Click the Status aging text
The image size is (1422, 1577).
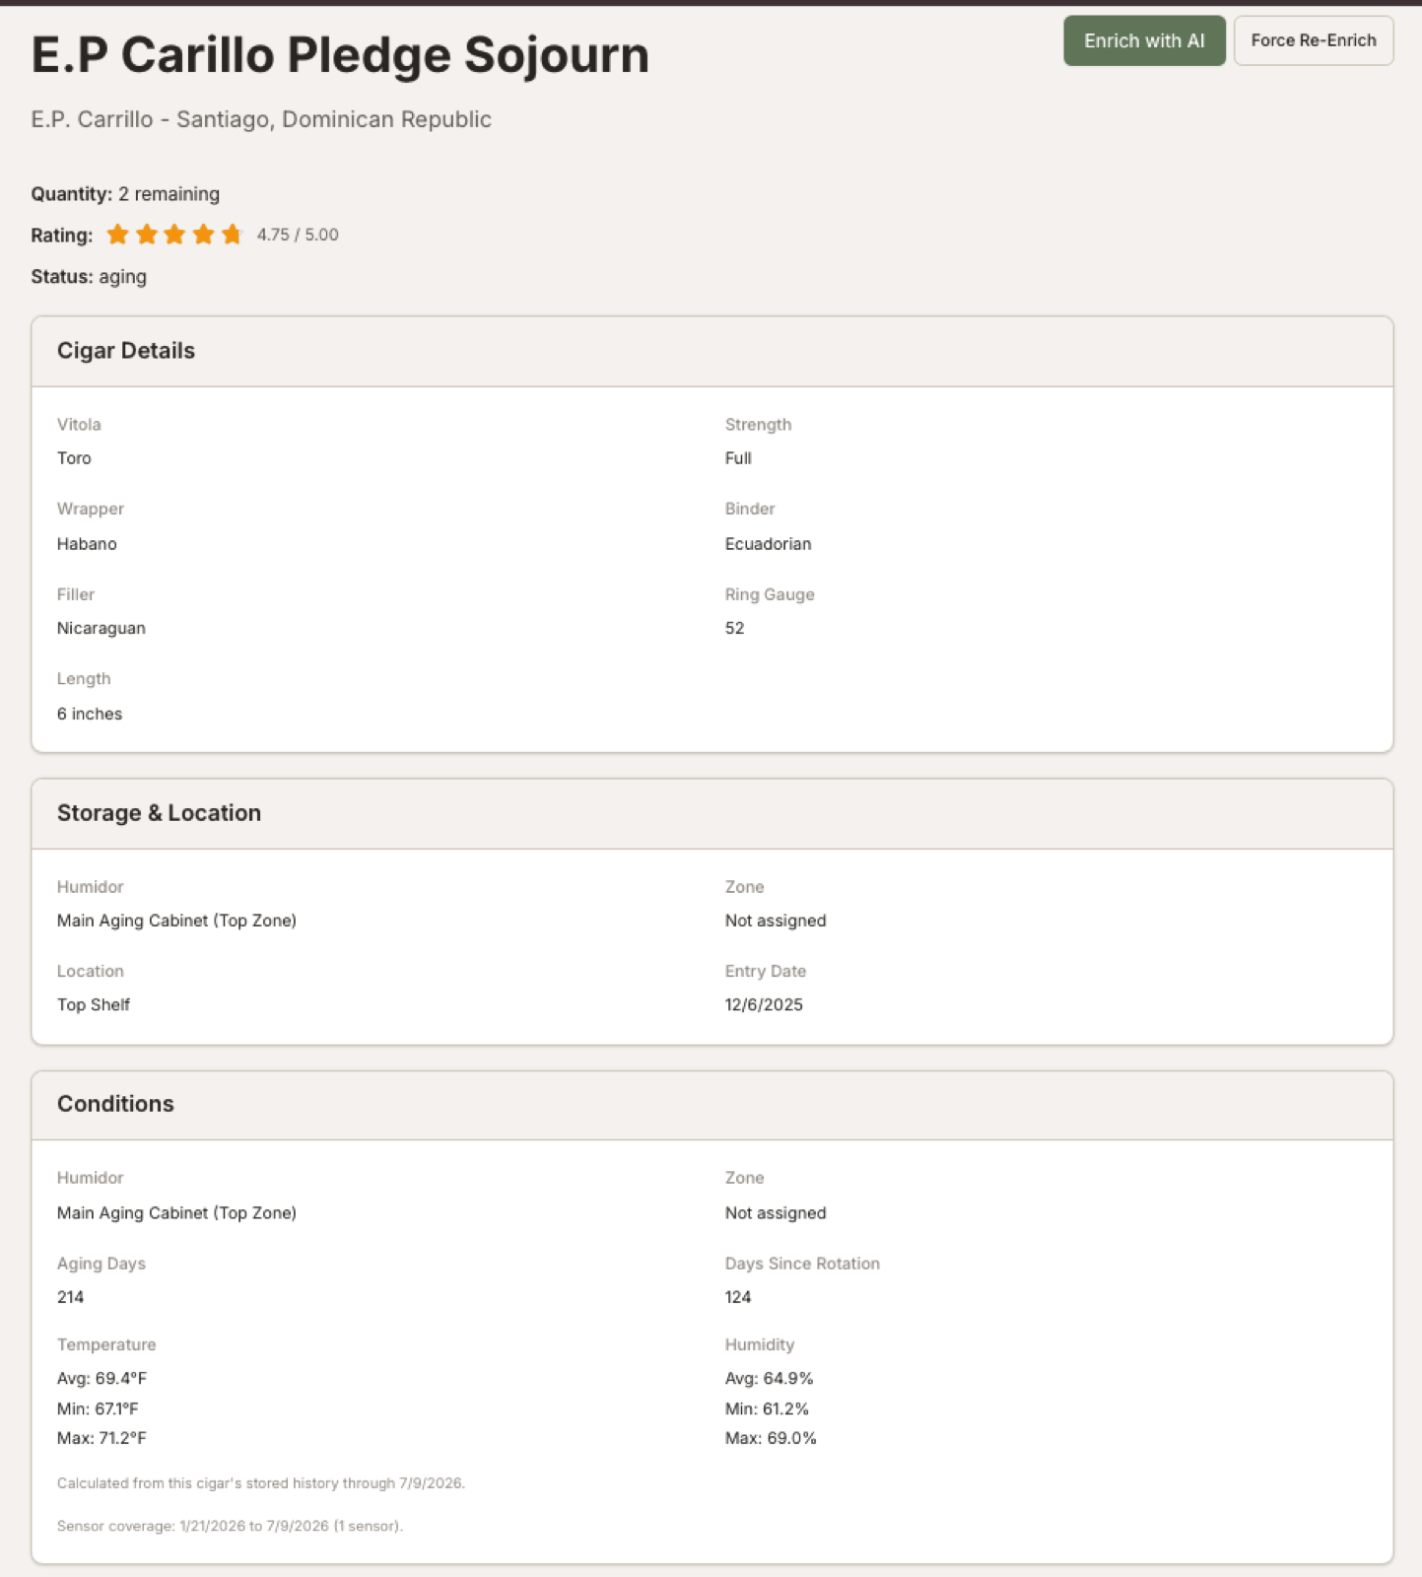coord(89,277)
